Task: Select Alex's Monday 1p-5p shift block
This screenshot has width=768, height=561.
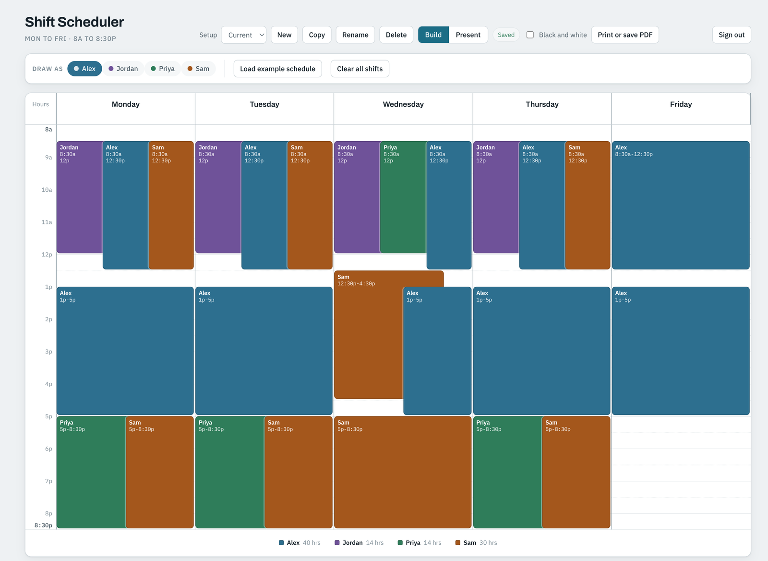Action: click(x=125, y=351)
